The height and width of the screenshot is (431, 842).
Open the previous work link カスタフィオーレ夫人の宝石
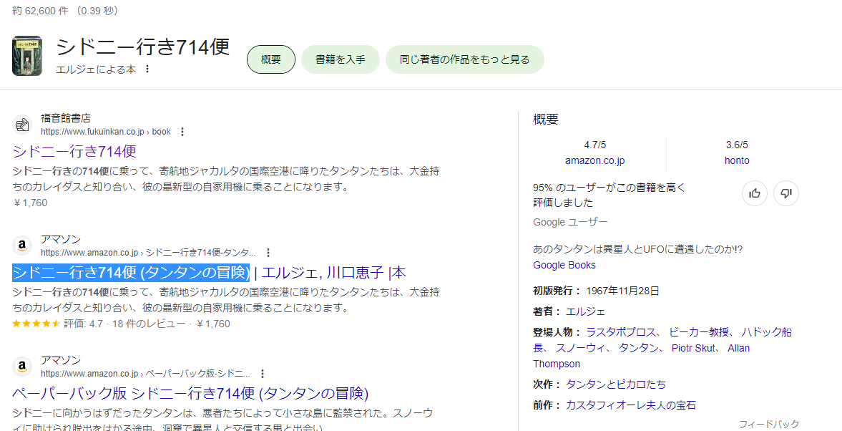tap(631, 405)
